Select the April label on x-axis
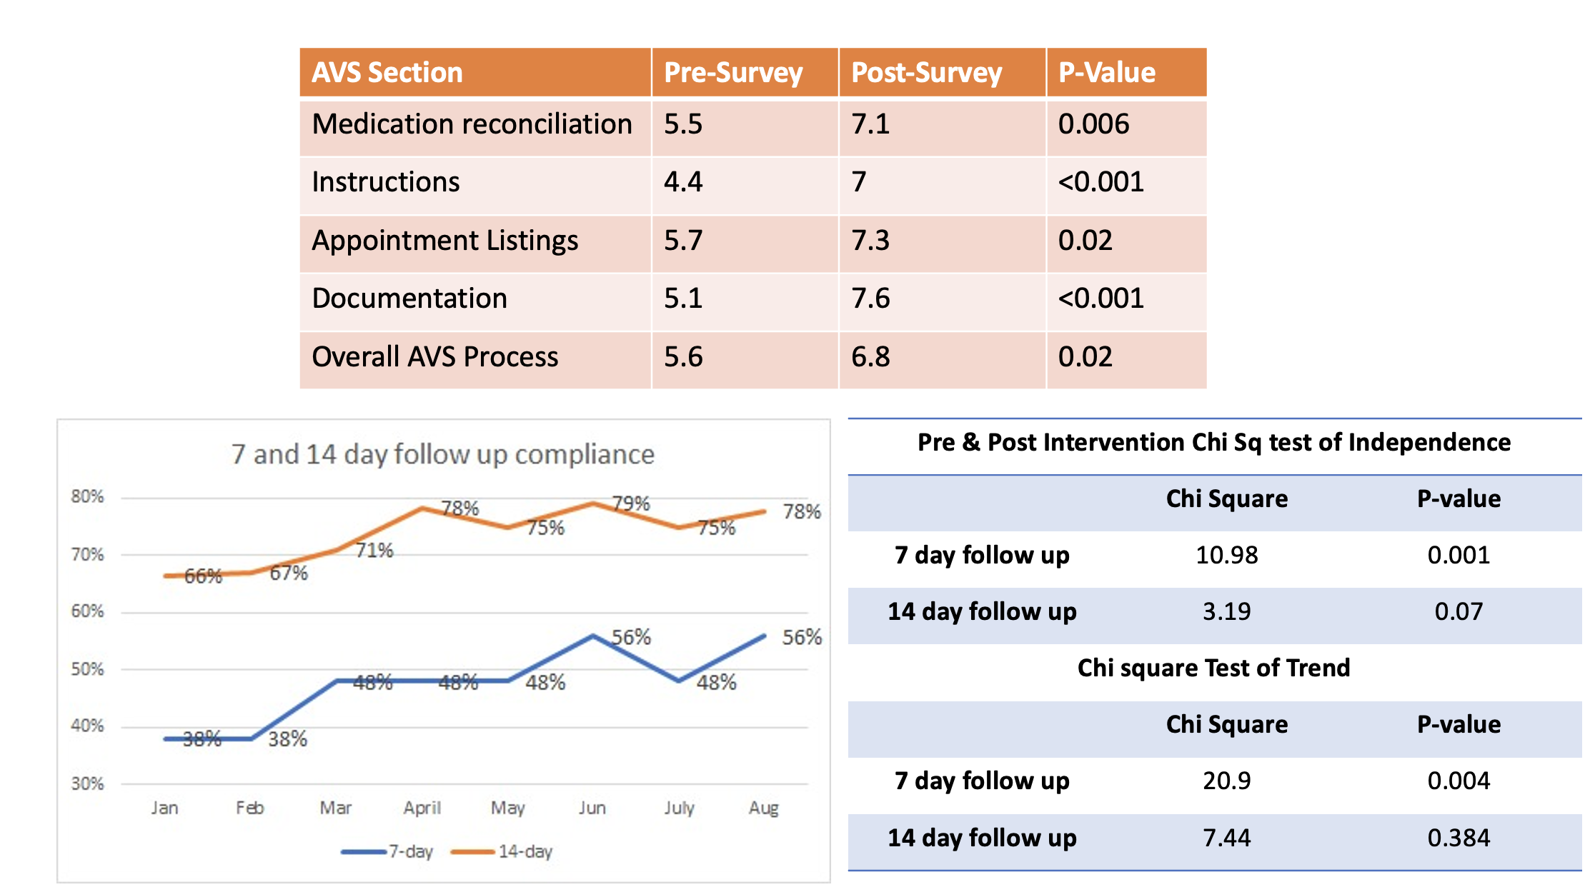Image resolution: width=1595 pixels, height=887 pixels. [422, 808]
